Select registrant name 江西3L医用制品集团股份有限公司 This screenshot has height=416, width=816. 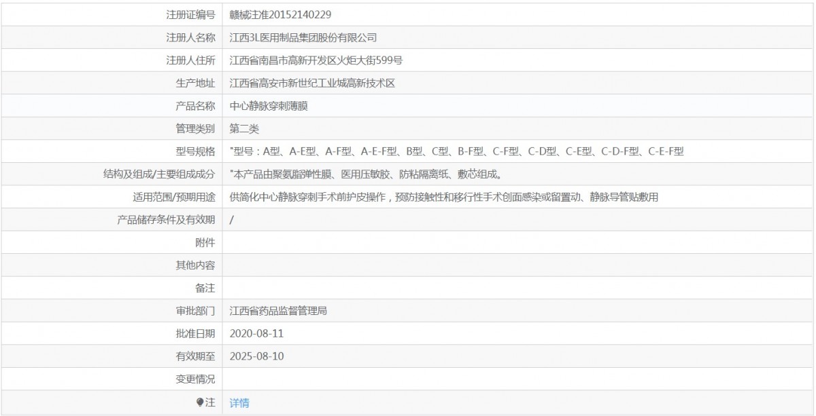[x=303, y=37]
